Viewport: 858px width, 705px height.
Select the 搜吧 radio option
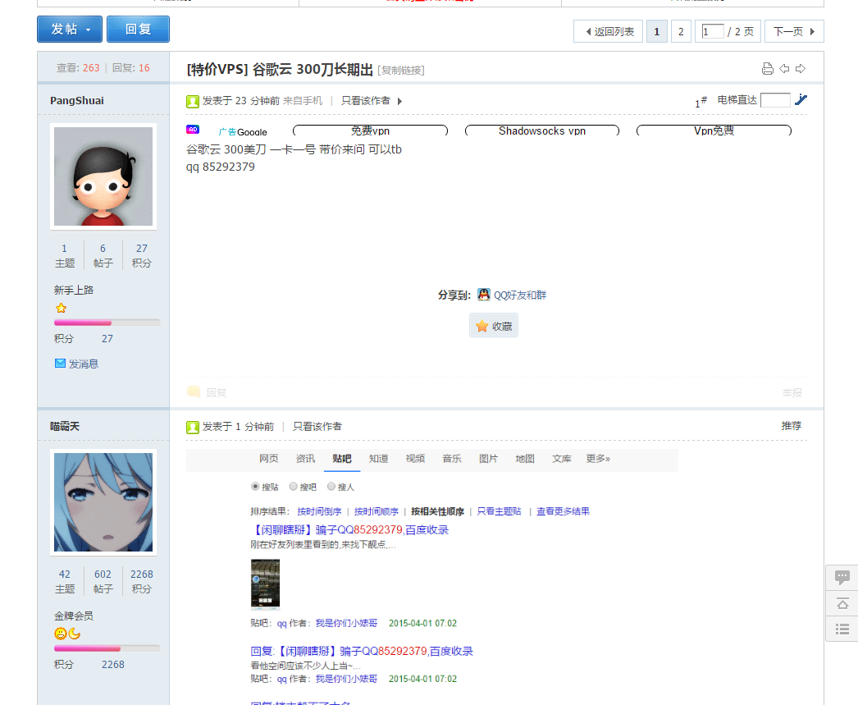tap(294, 486)
